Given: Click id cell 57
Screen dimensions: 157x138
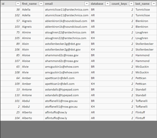Looking at the screenshot, I should tap(11, 21).
